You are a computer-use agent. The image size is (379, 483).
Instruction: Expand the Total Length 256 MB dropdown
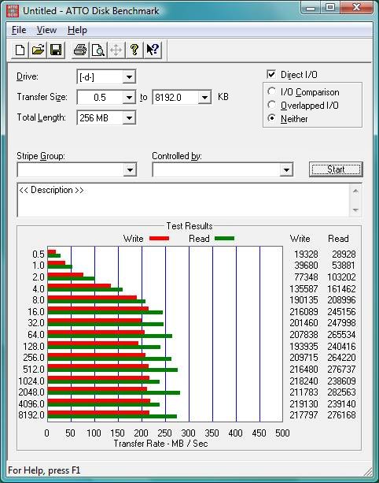[x=129, y=118]
